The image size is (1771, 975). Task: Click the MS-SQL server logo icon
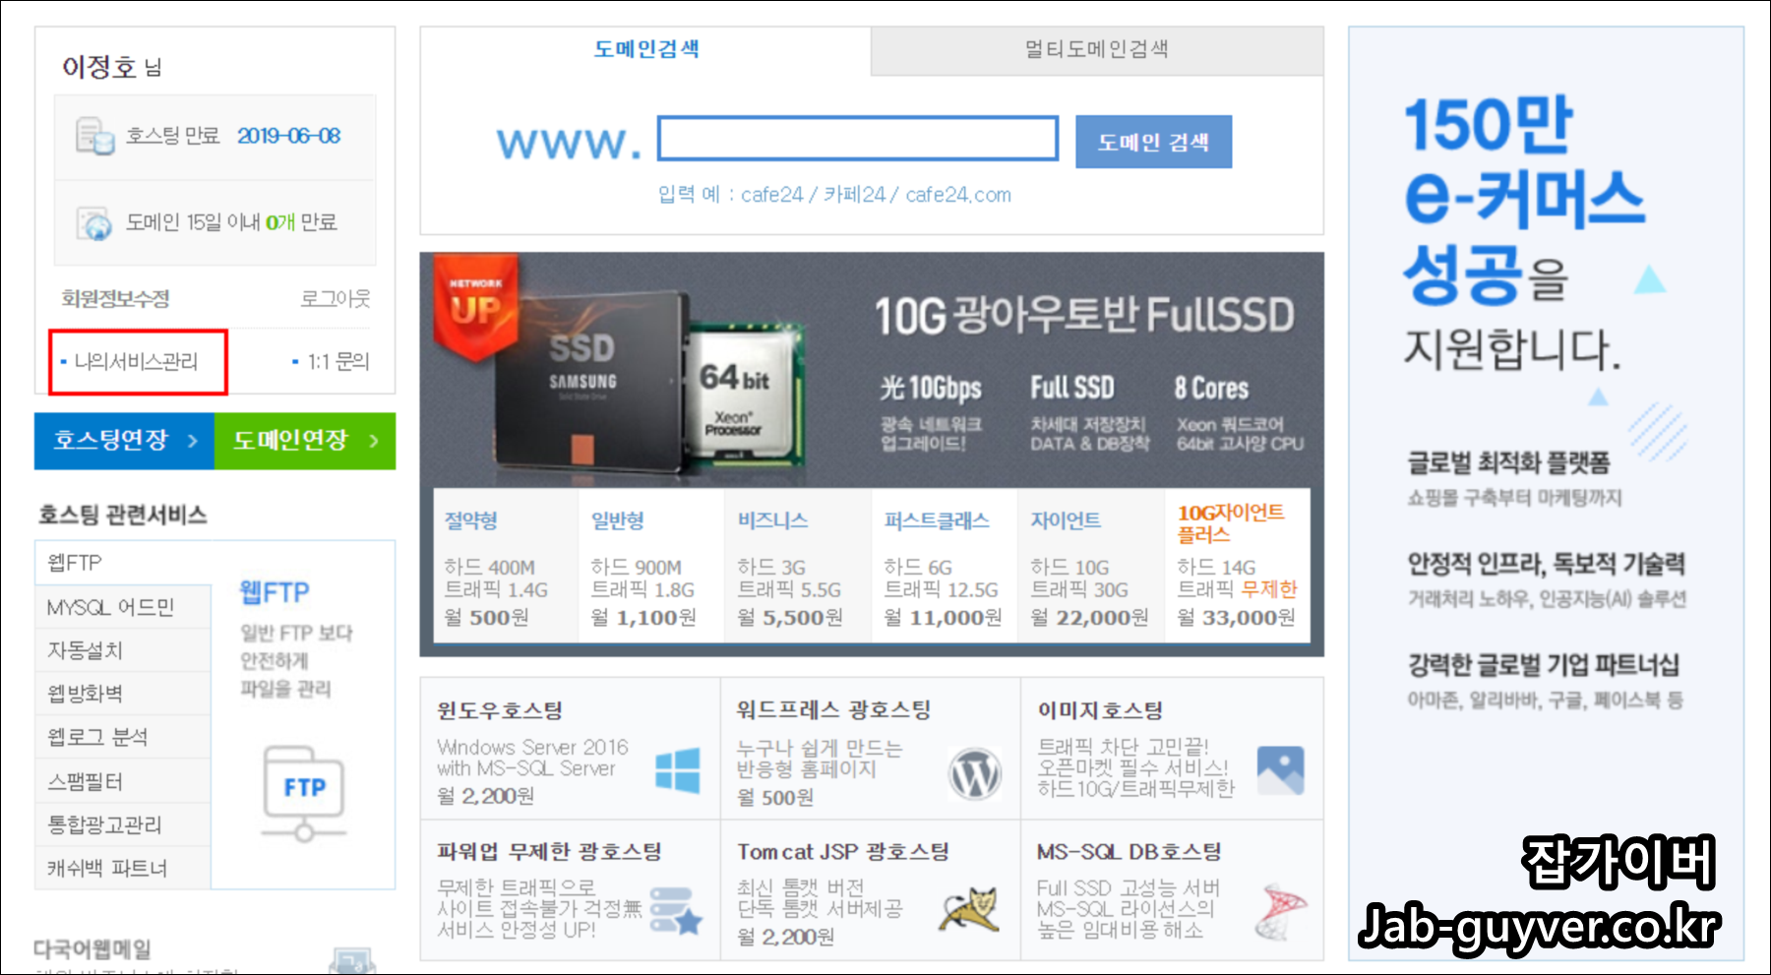[1280, 911]
